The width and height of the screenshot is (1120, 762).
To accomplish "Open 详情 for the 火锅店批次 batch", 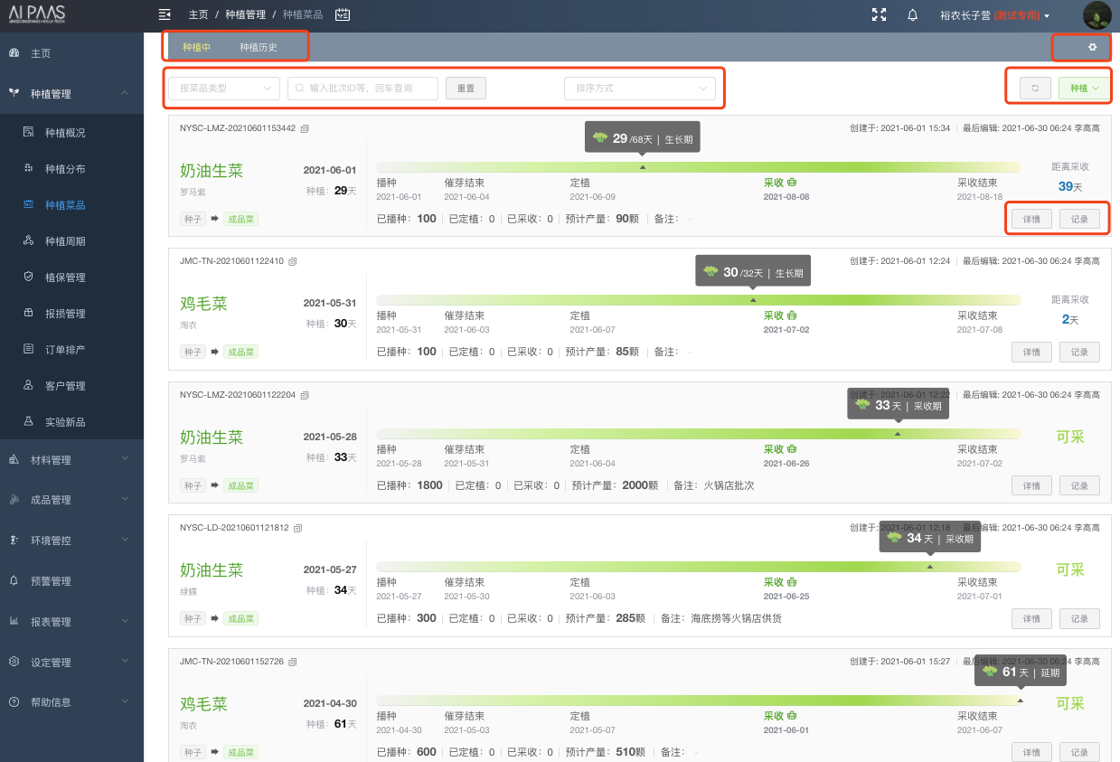I will pyautogui.click(x=1031, y=485).
